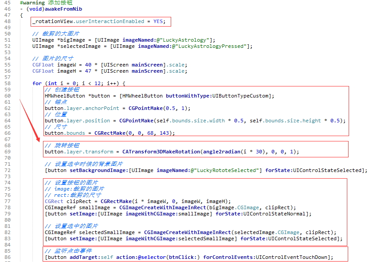This screenshot has height=262, width=369.
Task: Select the transform property on line 69
Action: (99, 152)
